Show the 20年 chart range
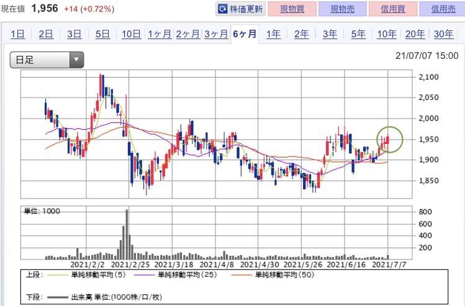The image size is (465, 306). click(415, 34)
